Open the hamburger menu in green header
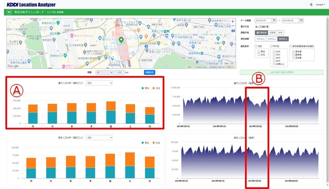 (x=9, y=12)
